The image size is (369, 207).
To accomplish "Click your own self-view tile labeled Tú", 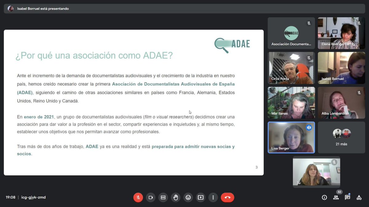I will 316,172.
